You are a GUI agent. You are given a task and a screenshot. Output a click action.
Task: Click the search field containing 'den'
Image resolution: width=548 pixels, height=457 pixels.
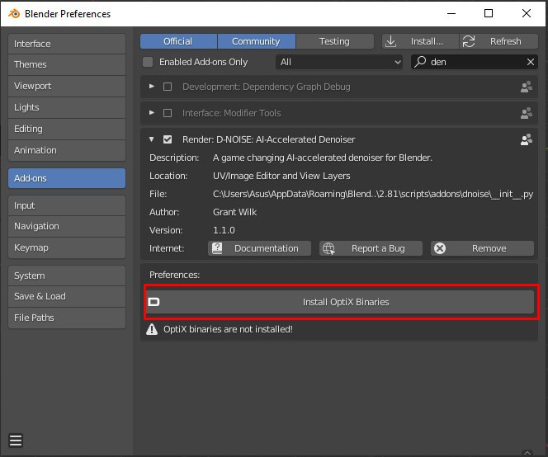click(x=475, y=62)
